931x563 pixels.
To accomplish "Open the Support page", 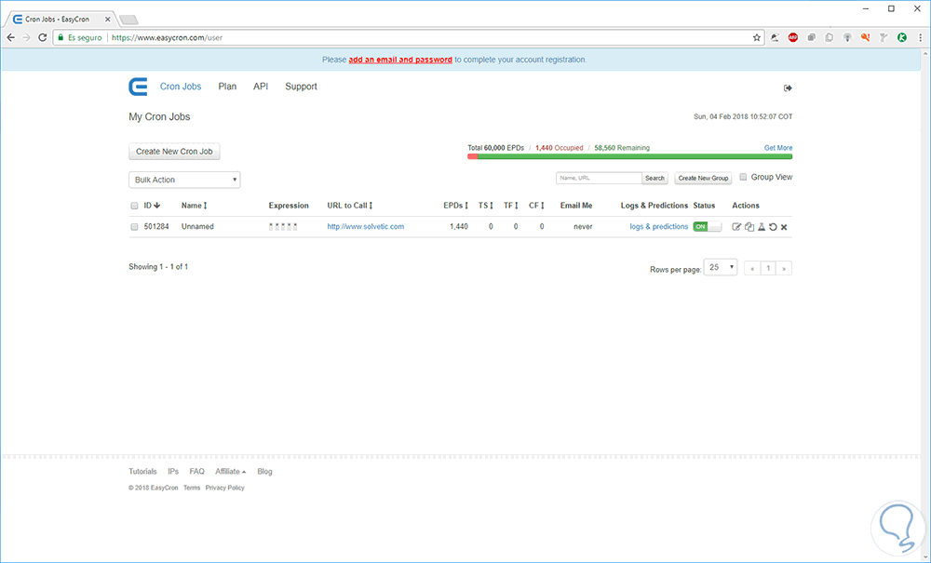I will (301, 87).
